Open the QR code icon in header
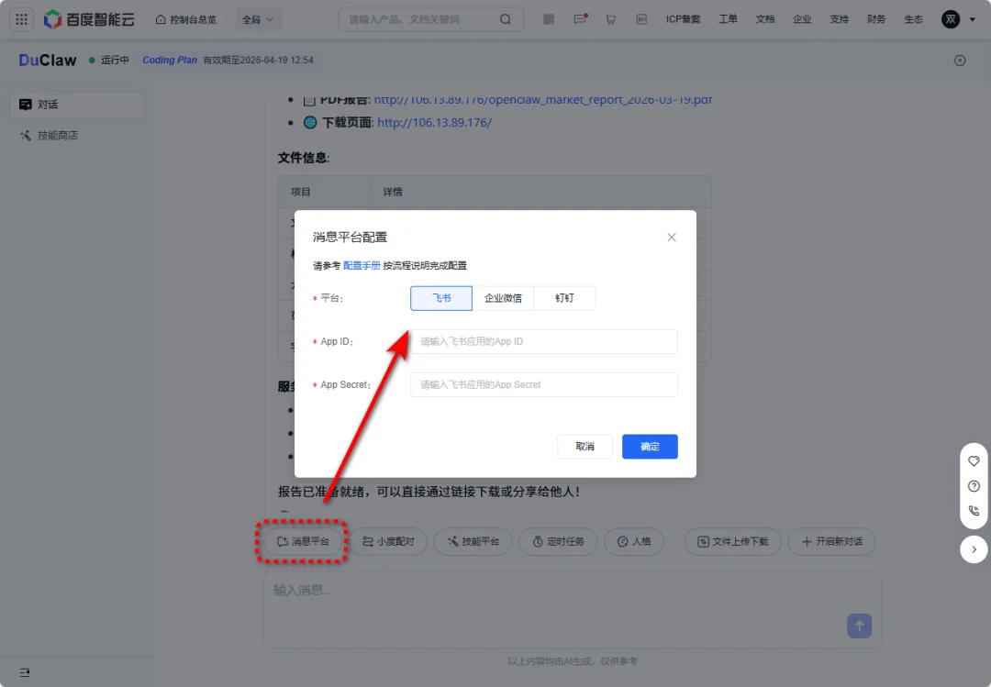991x687 pixels. [549, 19]
